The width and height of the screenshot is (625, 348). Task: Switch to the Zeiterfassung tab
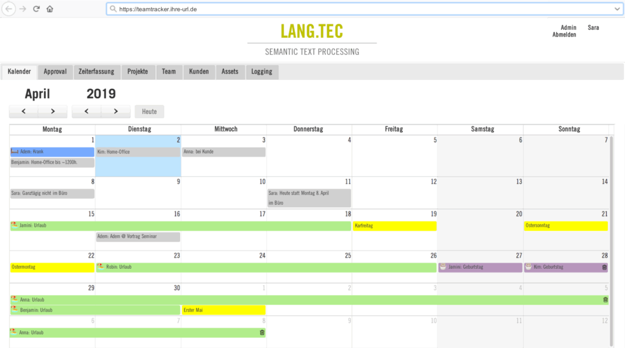pos(96,71)
